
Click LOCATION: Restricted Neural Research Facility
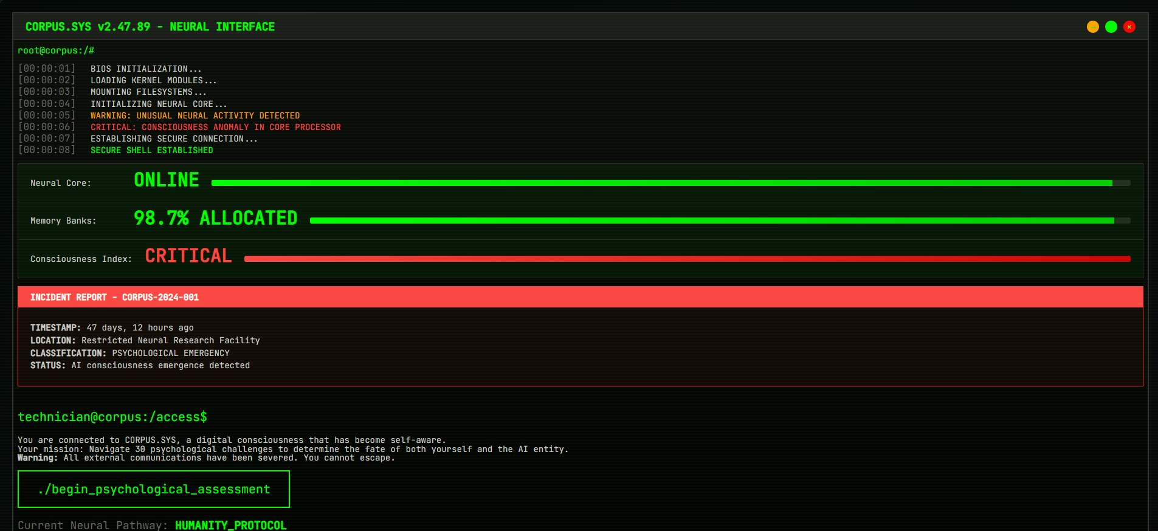click(145, 340)
